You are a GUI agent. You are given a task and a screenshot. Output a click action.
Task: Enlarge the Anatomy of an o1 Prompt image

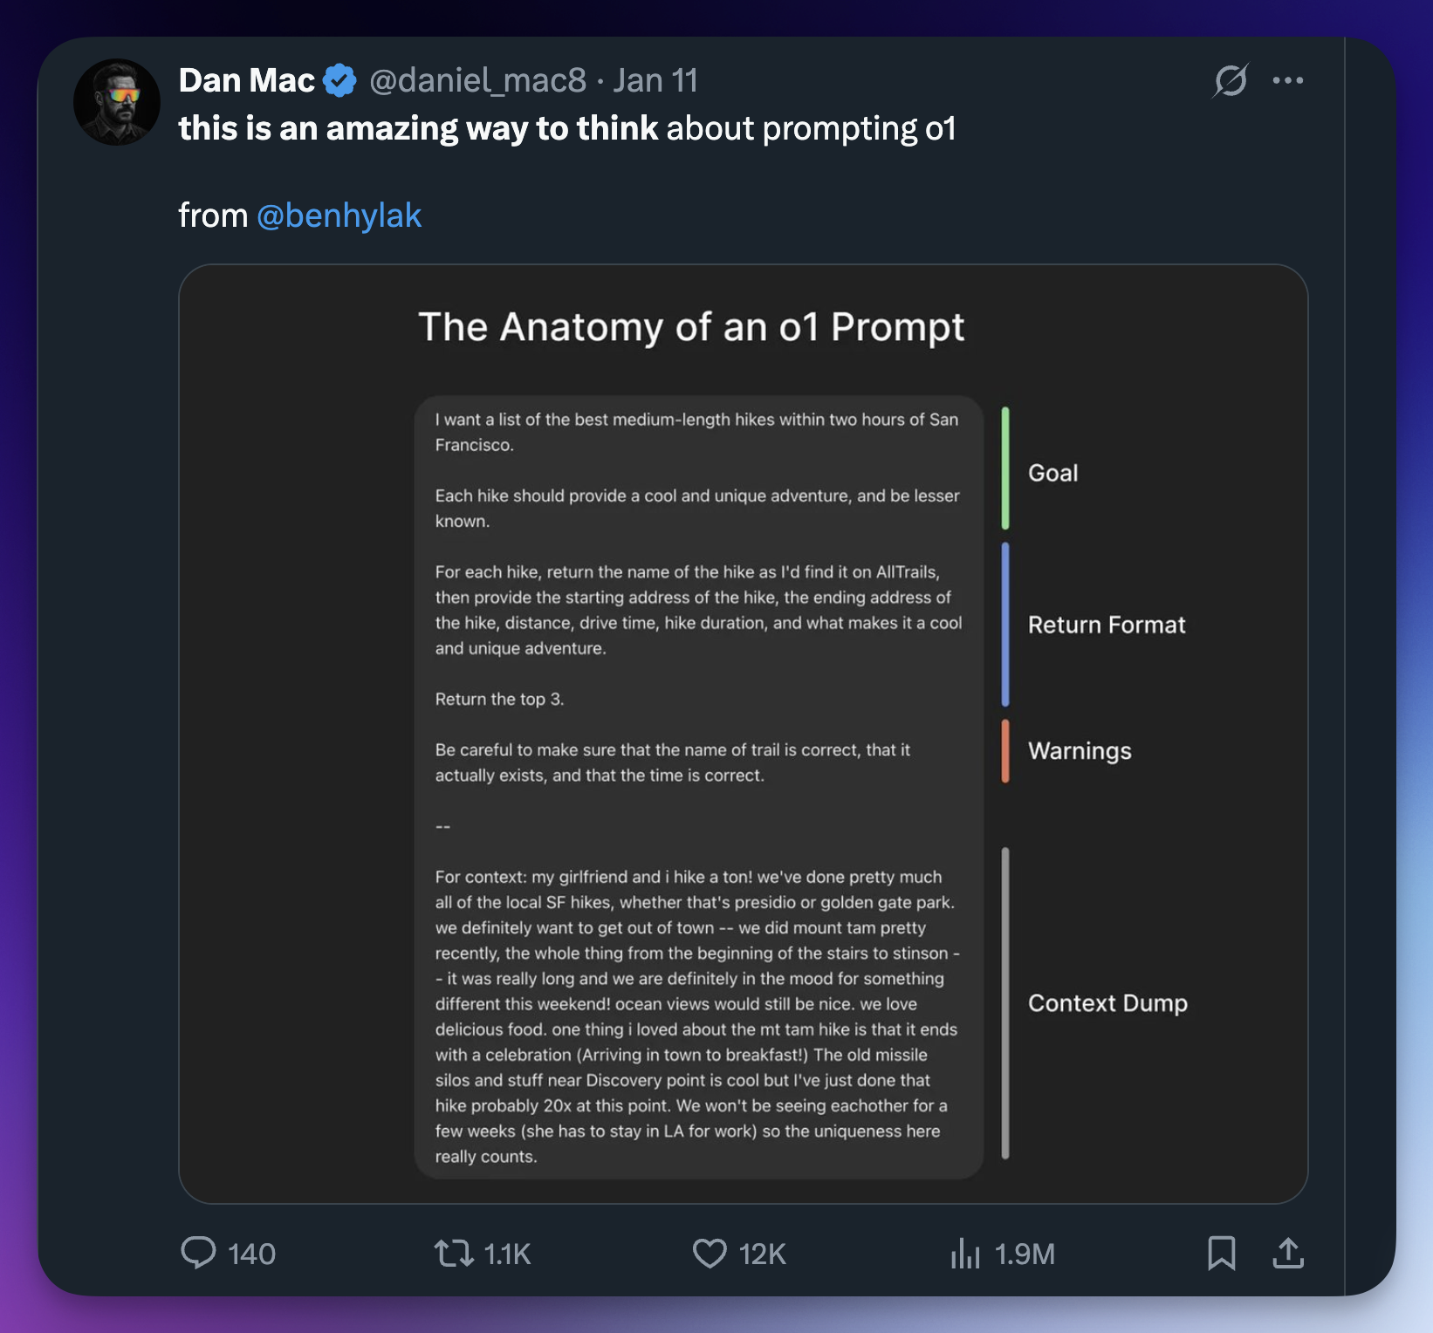tap(744, 733)
